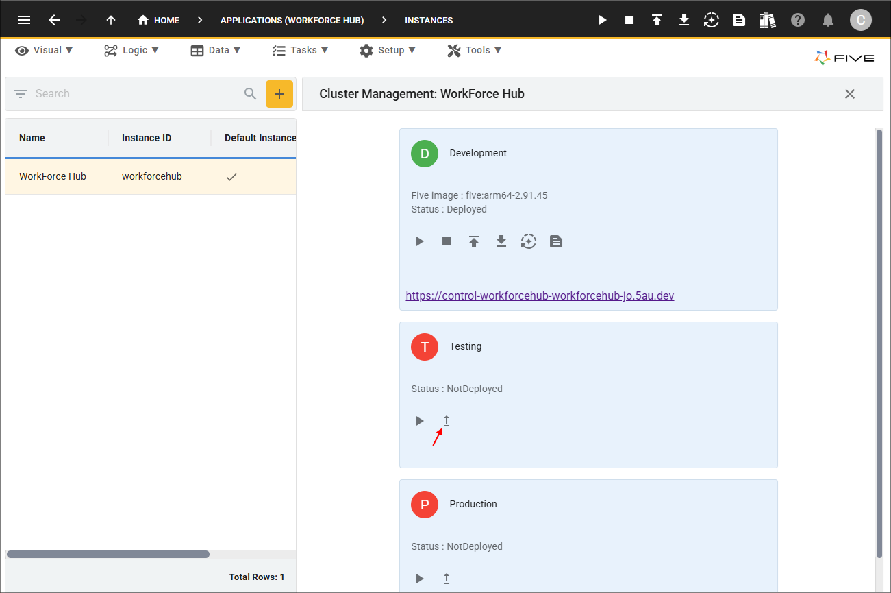Open the user avatar C menu
Image resolution: width=891 pixels, height=593 pixels.
pyautogui.click(x=861, y=20)
